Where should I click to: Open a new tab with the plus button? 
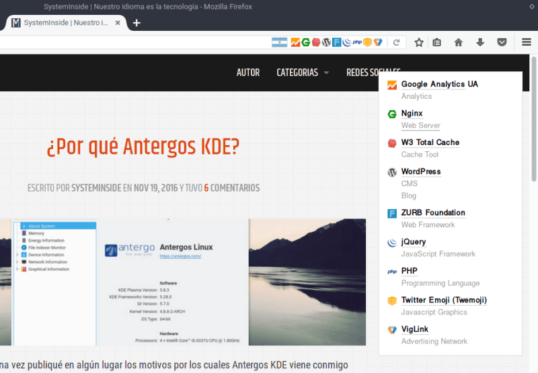pos(137,23)
